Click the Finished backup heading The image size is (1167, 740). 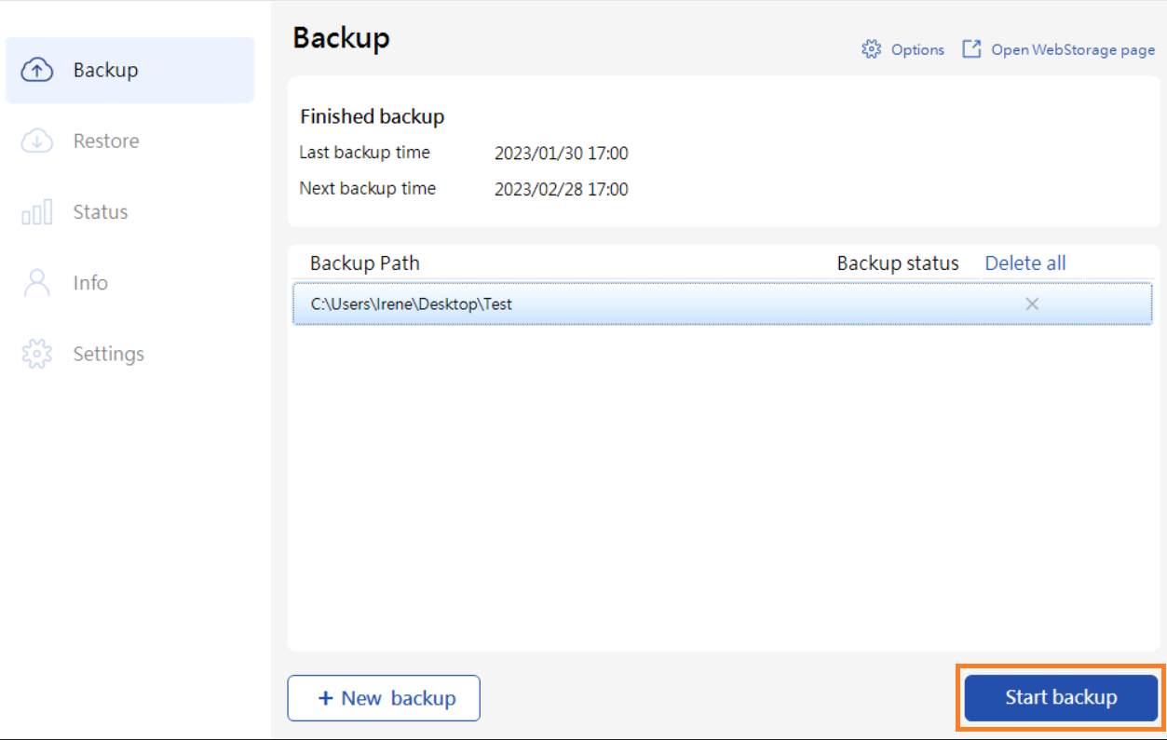372,117
